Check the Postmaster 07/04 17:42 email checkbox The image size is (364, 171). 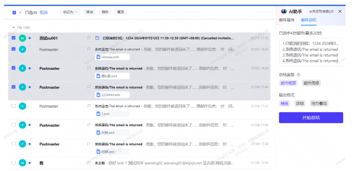tap(13, 106)
